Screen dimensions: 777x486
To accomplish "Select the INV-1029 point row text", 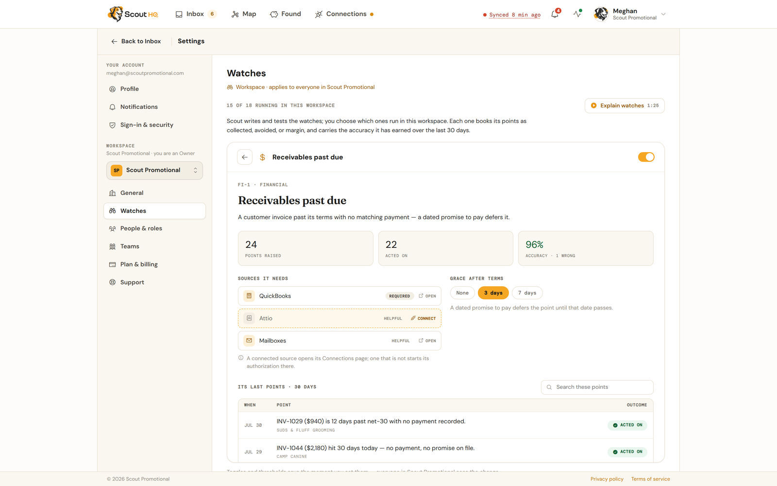I will 371,421.
